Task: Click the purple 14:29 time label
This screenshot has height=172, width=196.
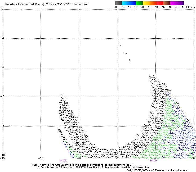Action: tap(63, 161)
